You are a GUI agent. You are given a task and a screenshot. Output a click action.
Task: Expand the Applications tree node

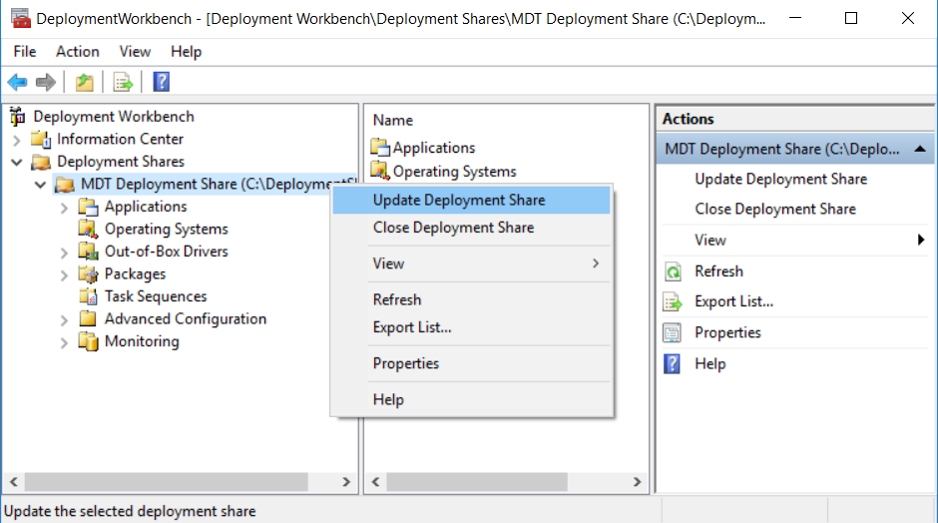click(64, 208)
